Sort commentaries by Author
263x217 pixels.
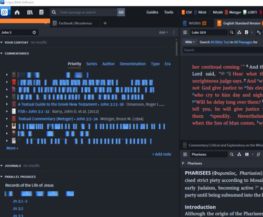coord(109,64)
